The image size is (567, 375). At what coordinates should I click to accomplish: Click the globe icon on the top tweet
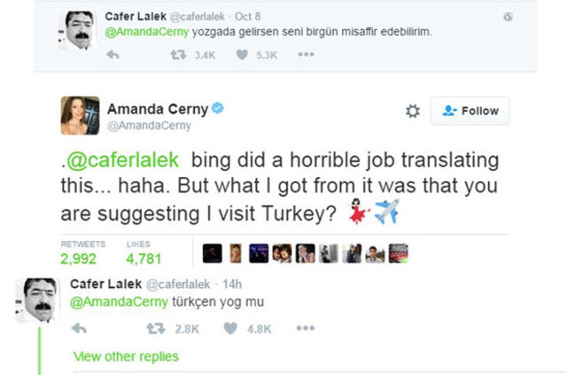click(x=508, y=17)
